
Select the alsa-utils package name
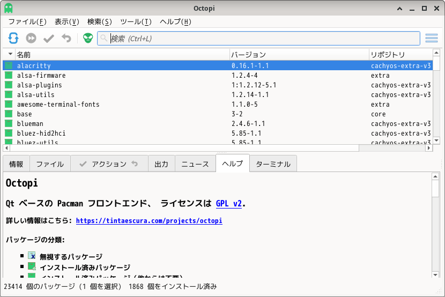click(x=35, y=95)
